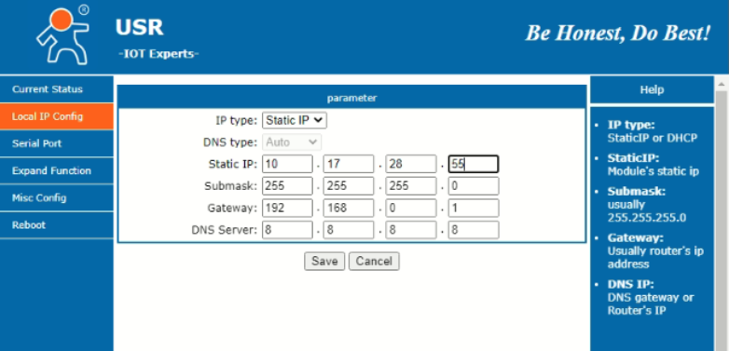The height and width of the screenshot is (351, 729).
Task: Click DNS Server third octet field
Action: 411,230
